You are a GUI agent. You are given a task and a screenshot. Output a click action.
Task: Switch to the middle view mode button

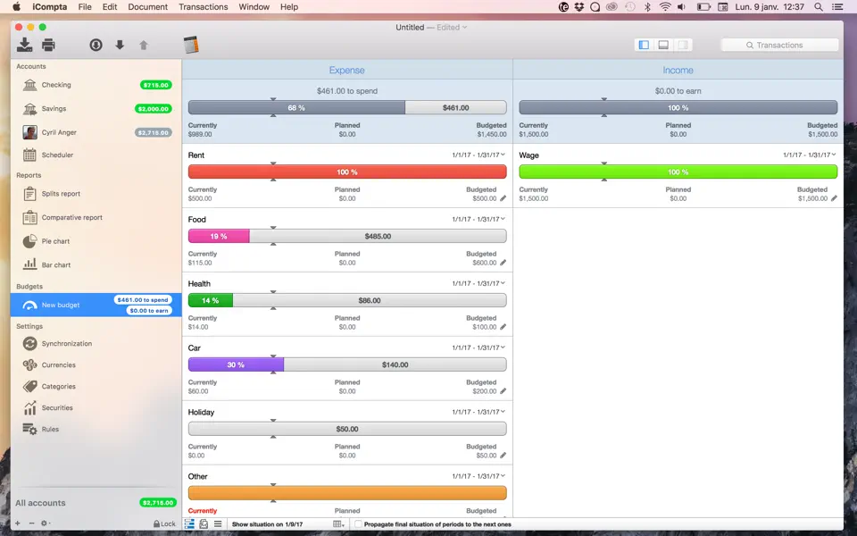[661, 44]
